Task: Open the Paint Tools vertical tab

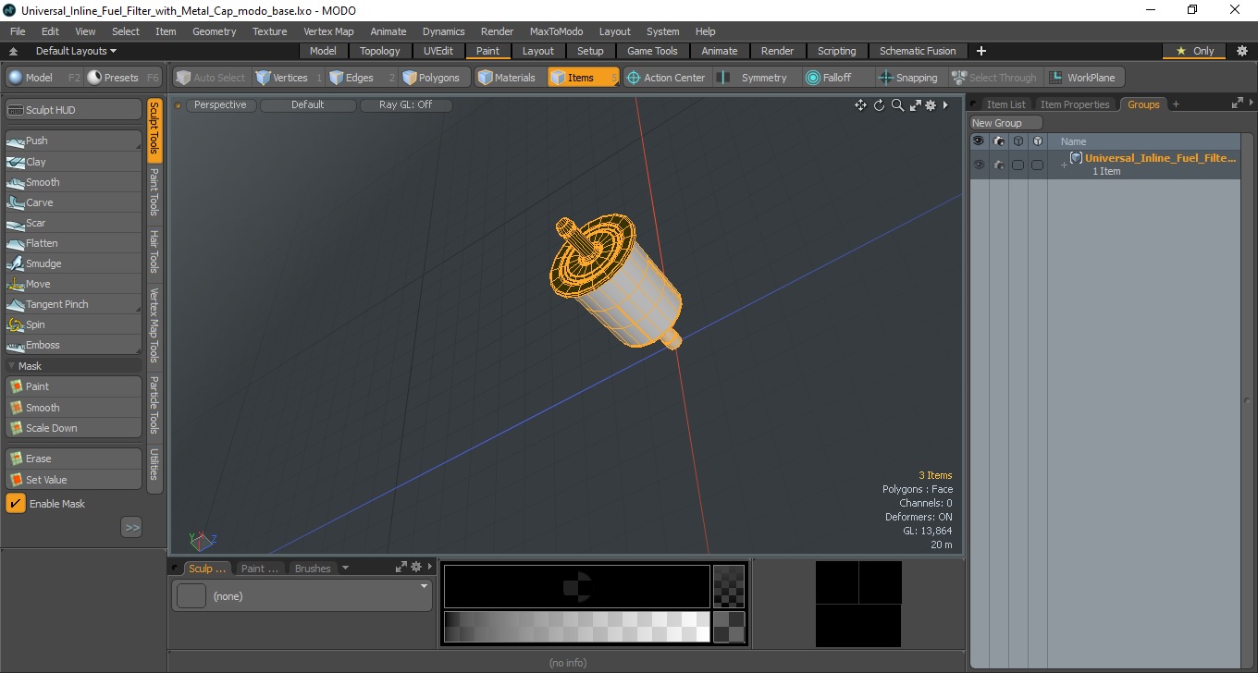Action: click(154, 192)
